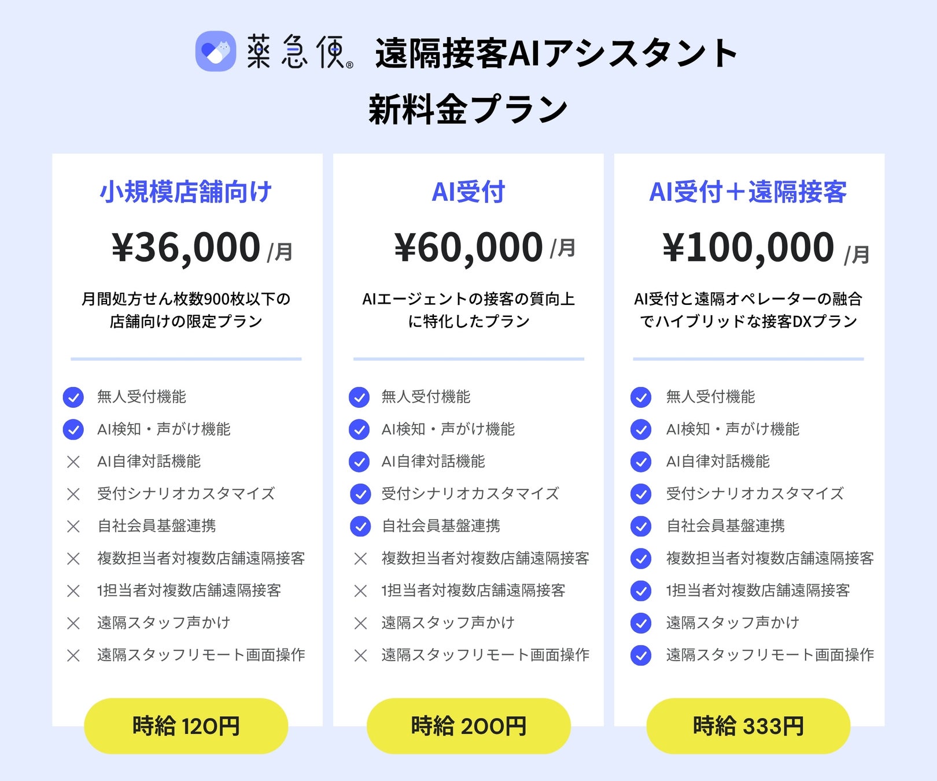Click the X icon beside 遠隔スタッフリモート画面操作 in 小規模店舗向け

pyautogui.click(x=73, y=655)
